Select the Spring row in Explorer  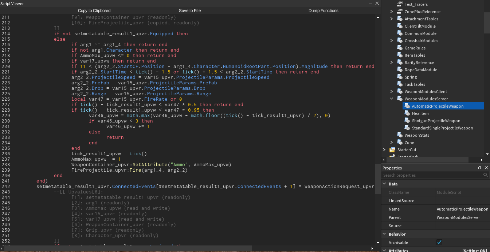click(433, 77)
